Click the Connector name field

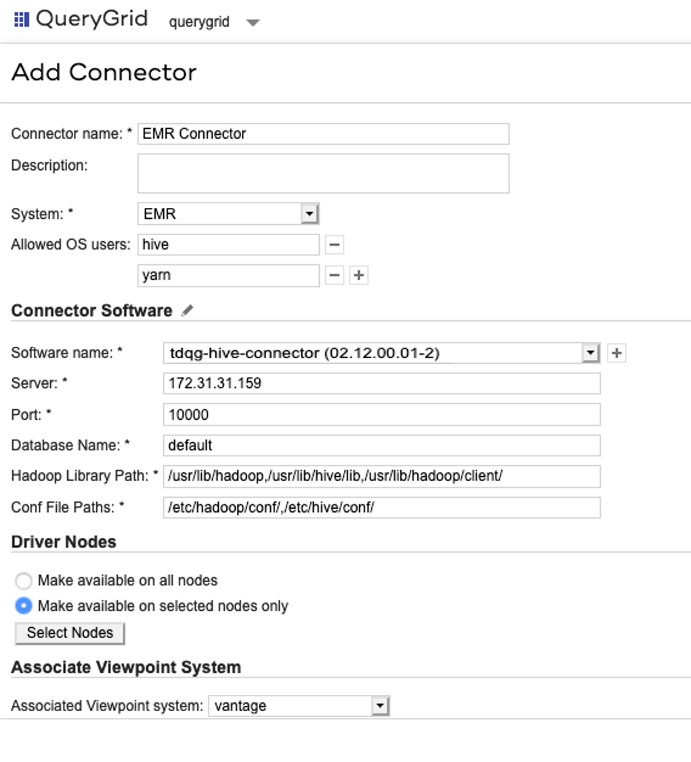[x=323, y=134]
